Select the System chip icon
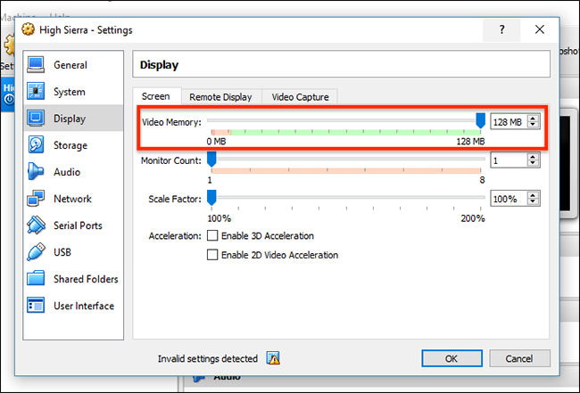 point(36,91)
